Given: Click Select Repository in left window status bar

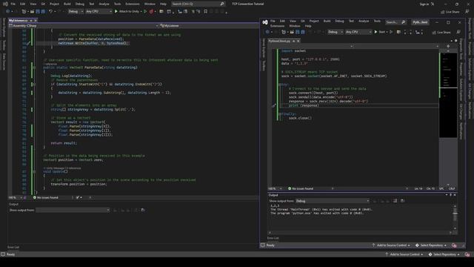Looking at the screenshot, I should 444,254.
